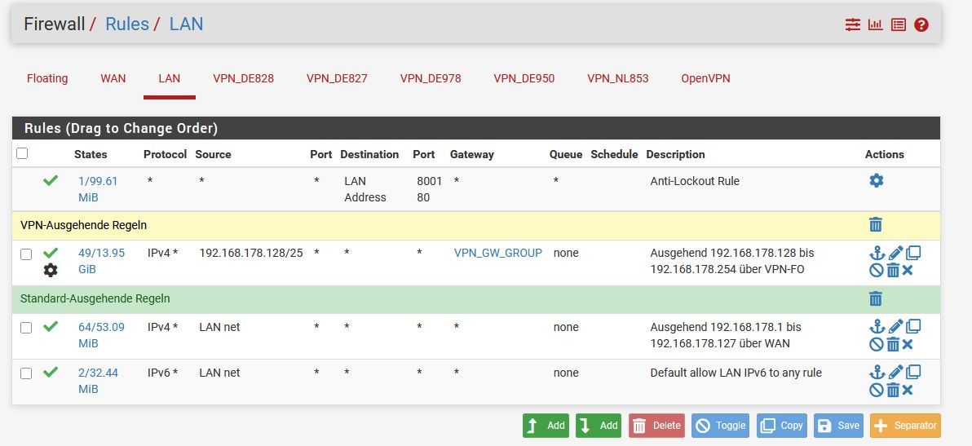The width and height of the screenshot is (972, 446).
Task: Delete the über WAN rule with the trash icon
Action: (x=893, y=344)
